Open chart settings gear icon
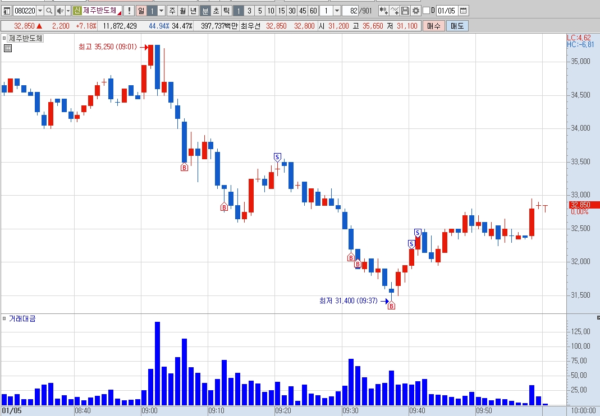The height and width of the screenshot is (416, 600). pyautogui.click(x=415, y=11)
